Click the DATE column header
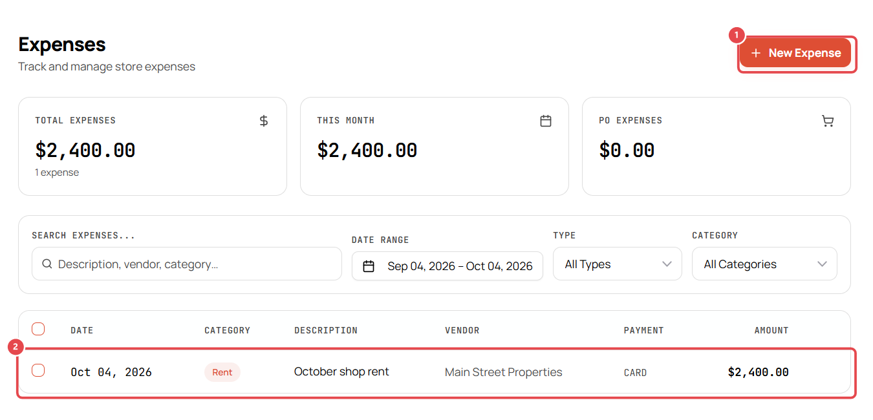Image resolution: width=873 pixels, height=420 pixels. [x=82, y=330]
